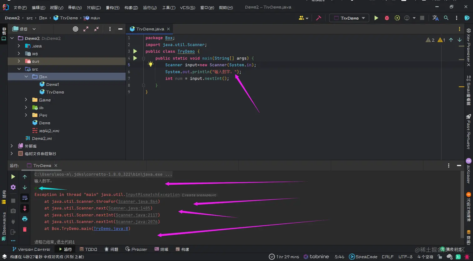Image resolution: width=473 pixels, height=261 pixels.
Task: Open project panel options (three dots)
Action: point(110,29)
